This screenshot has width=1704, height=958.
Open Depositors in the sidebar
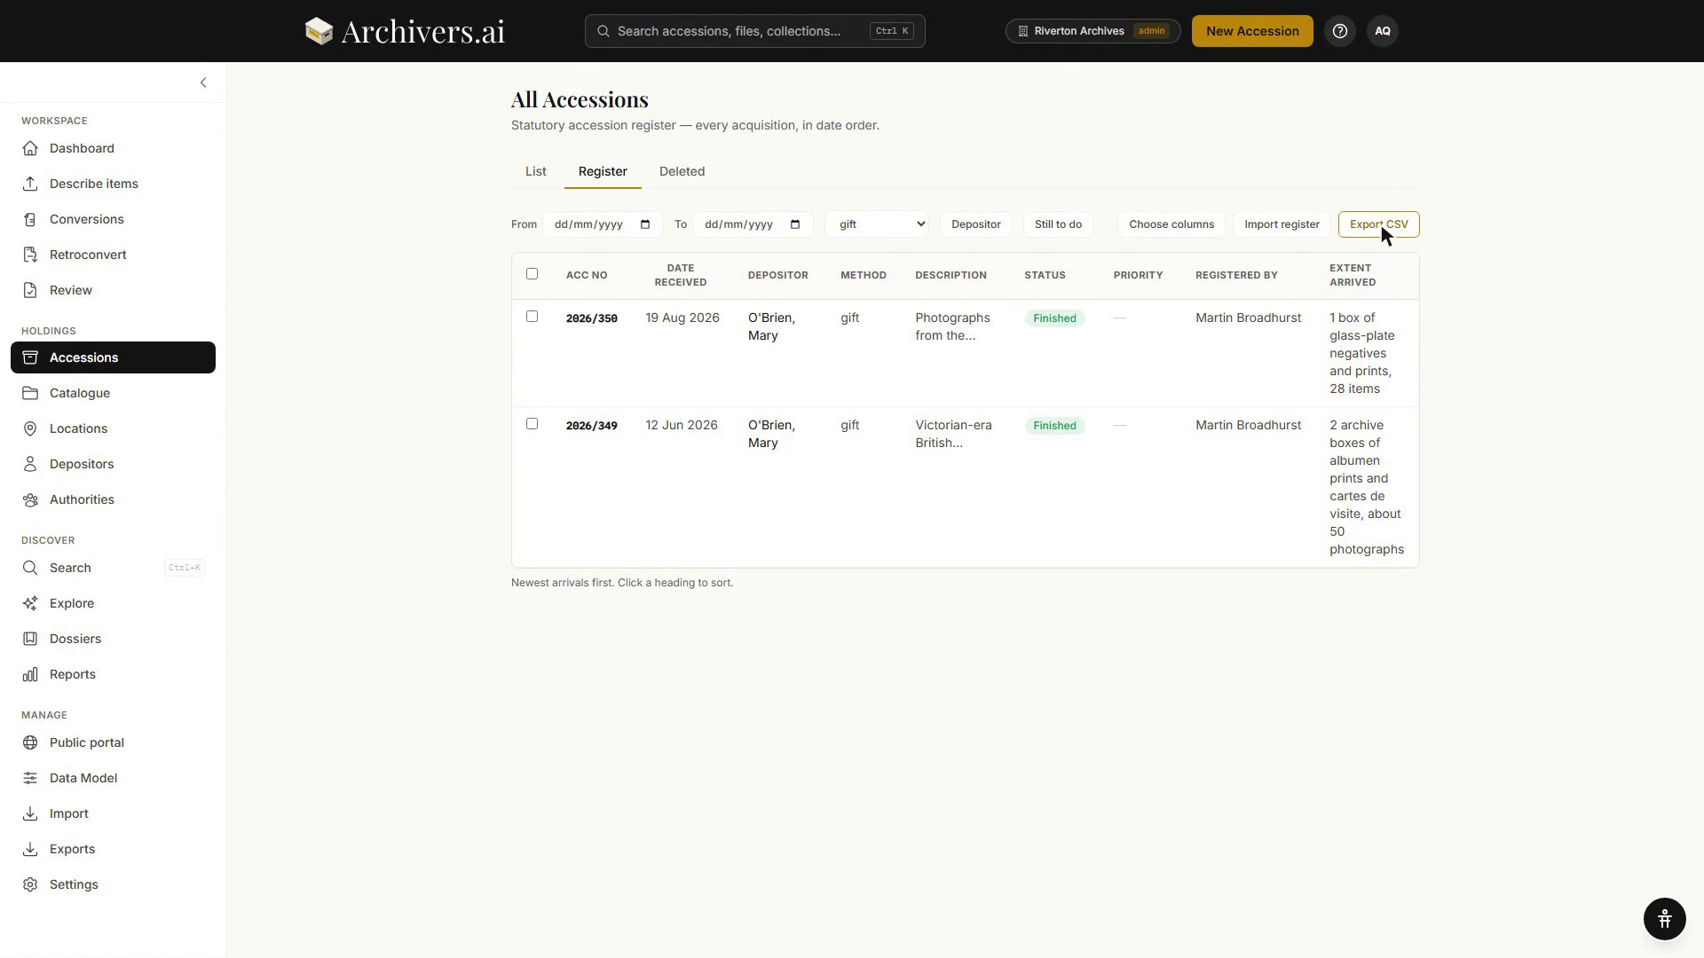click(x=113, y=464)
